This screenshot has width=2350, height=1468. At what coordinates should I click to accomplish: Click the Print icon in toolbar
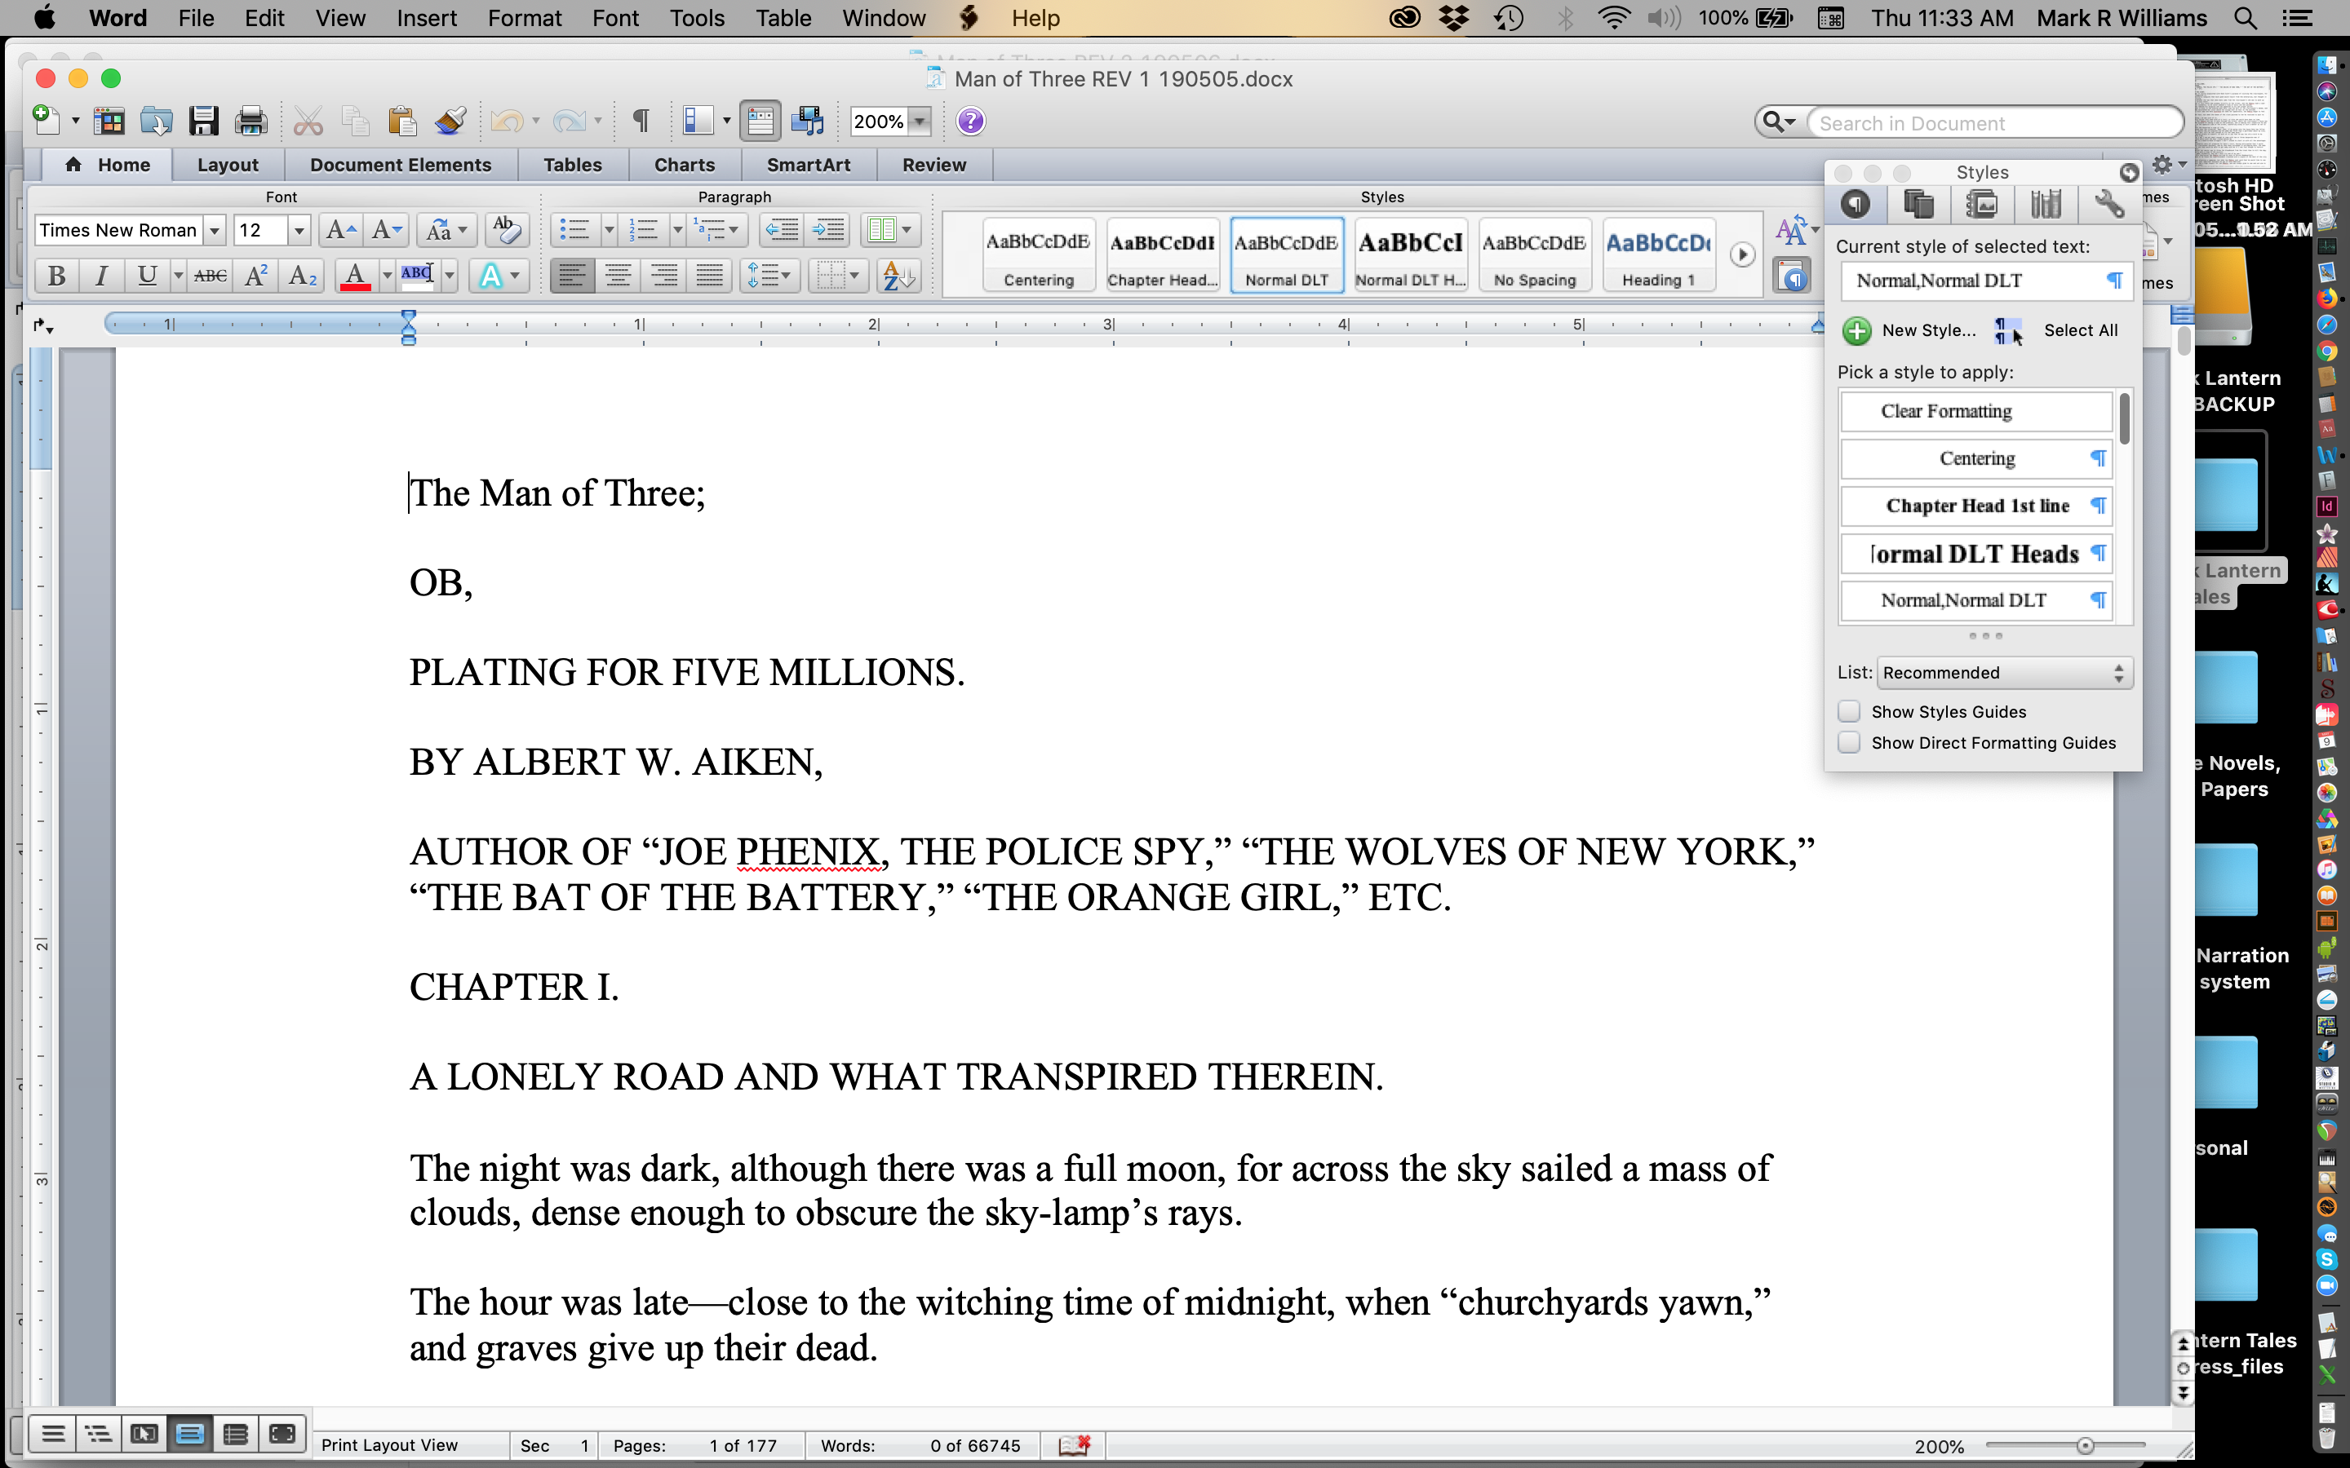tap(251, 122)
